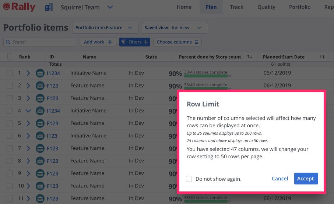The image size is (334, 204).
Task: Sort by Percent done by Story count
Action: 250,56
